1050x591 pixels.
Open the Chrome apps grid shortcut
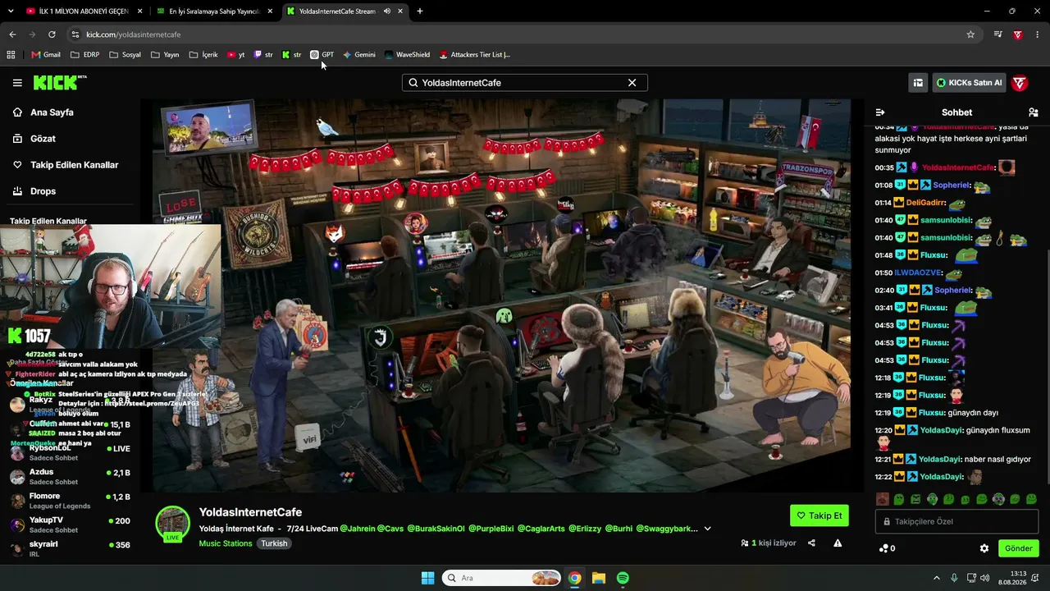pyautogui.click(x=11, y=55)
